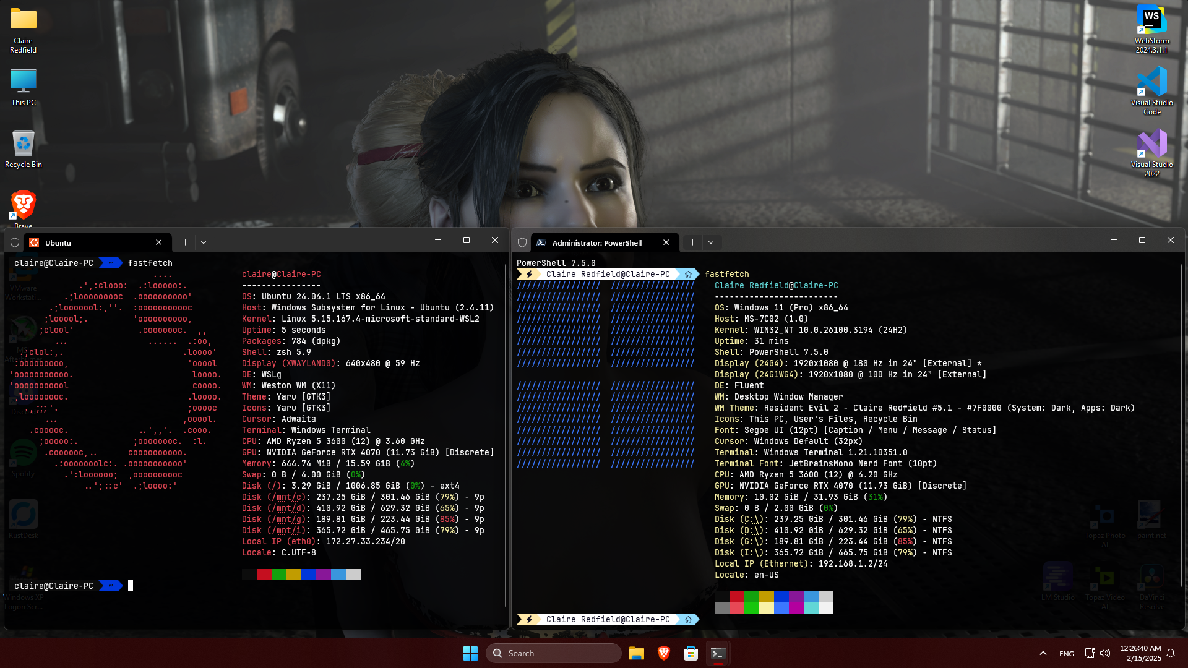Click ENG language indicator
The width and height of the screenshot is (1188, 668).
[1067, 654]
